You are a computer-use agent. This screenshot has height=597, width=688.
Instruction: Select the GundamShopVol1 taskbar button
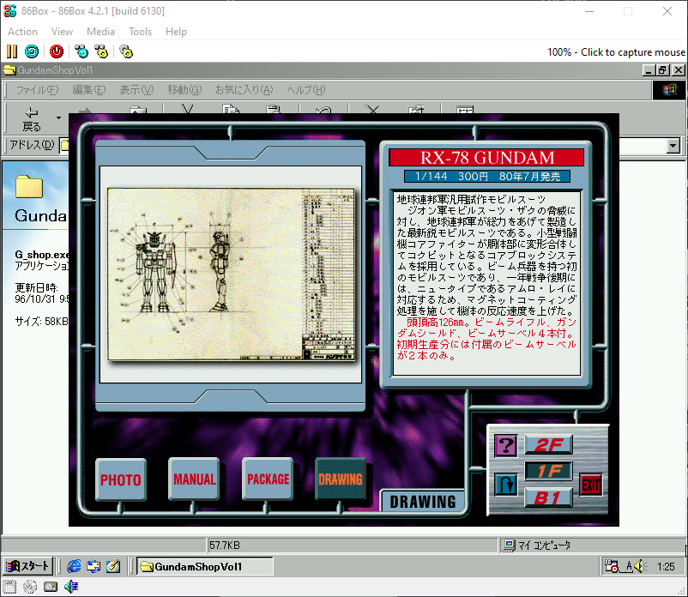point(204,566)
